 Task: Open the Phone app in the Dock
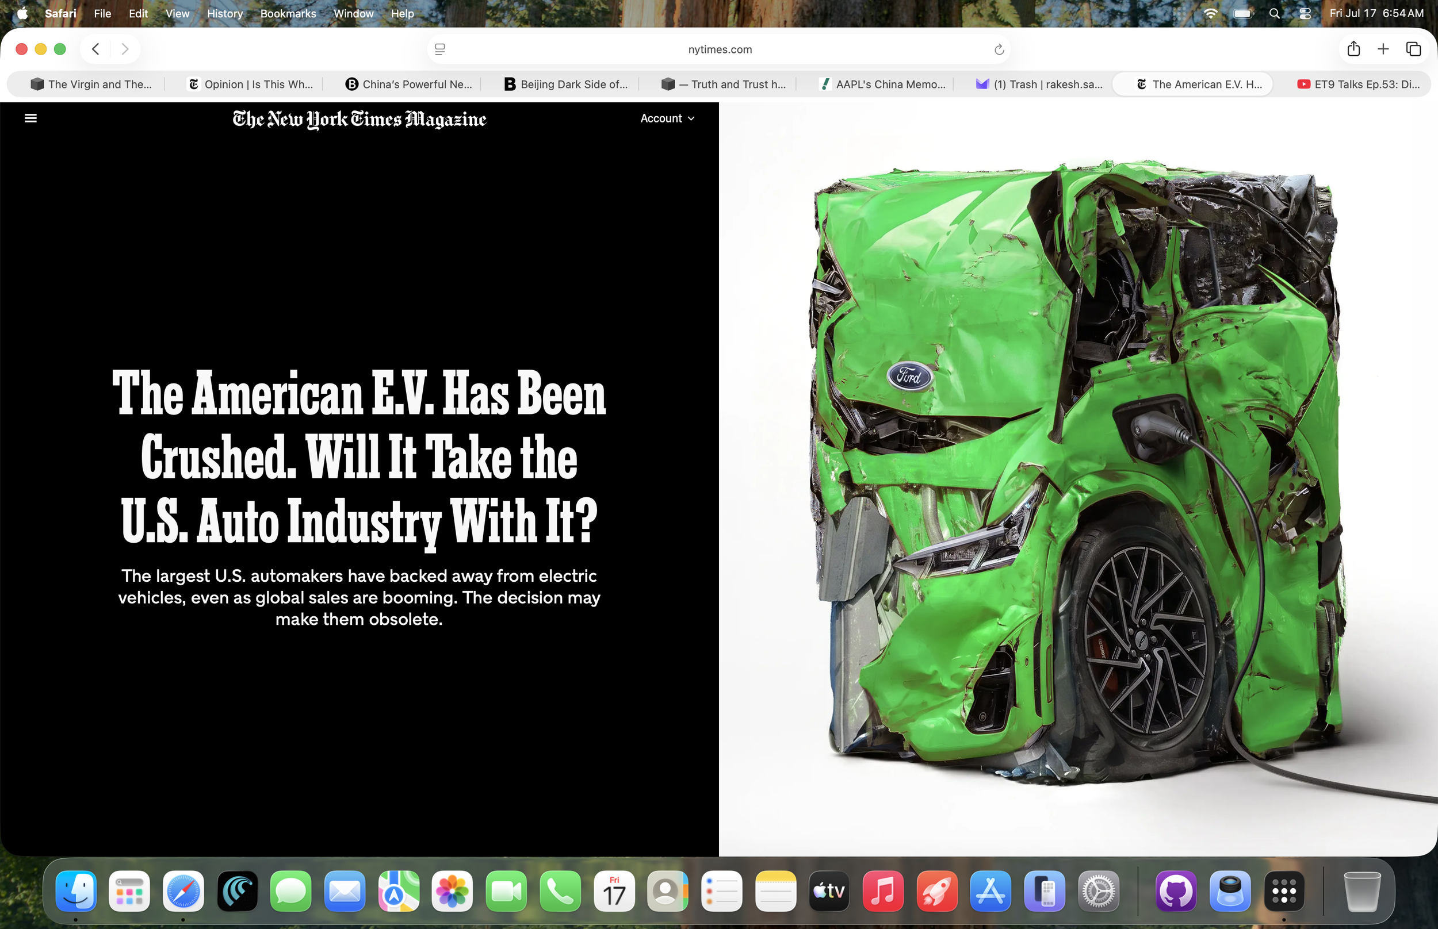560,890
